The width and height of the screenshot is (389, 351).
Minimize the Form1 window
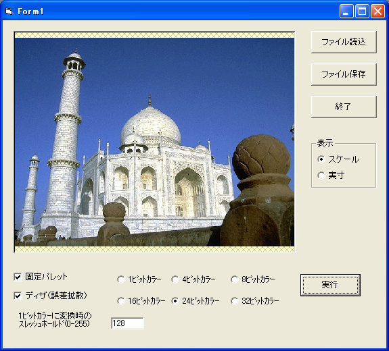[x=346, y=11]
